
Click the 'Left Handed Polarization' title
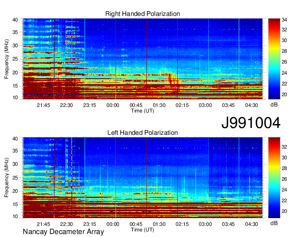coord(143,133)
